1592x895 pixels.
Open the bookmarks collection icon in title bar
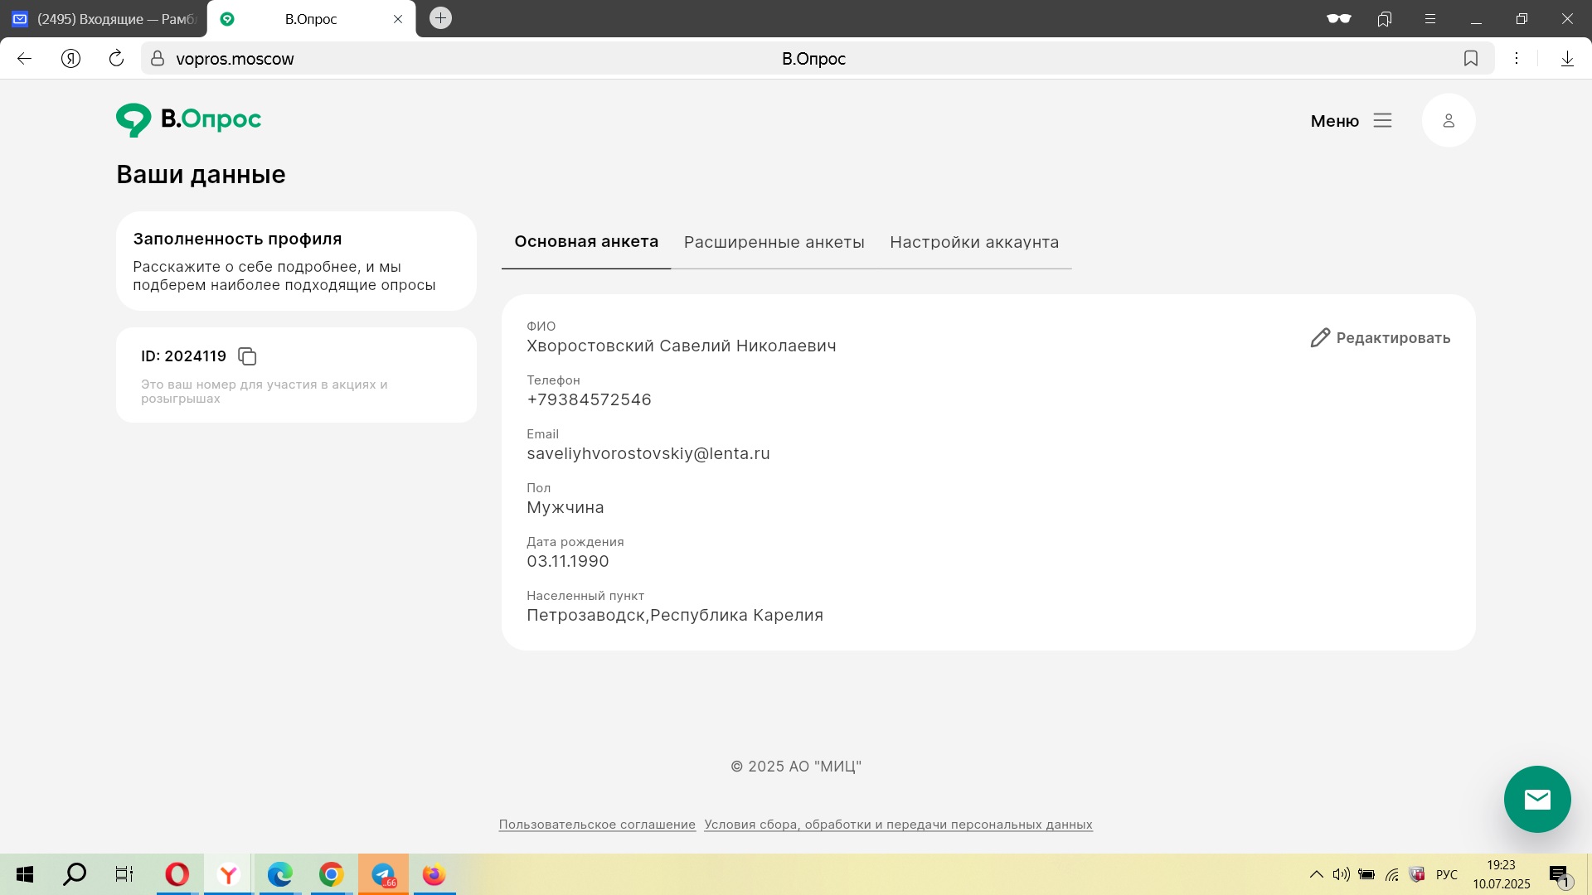click(x=1384, y=19)
